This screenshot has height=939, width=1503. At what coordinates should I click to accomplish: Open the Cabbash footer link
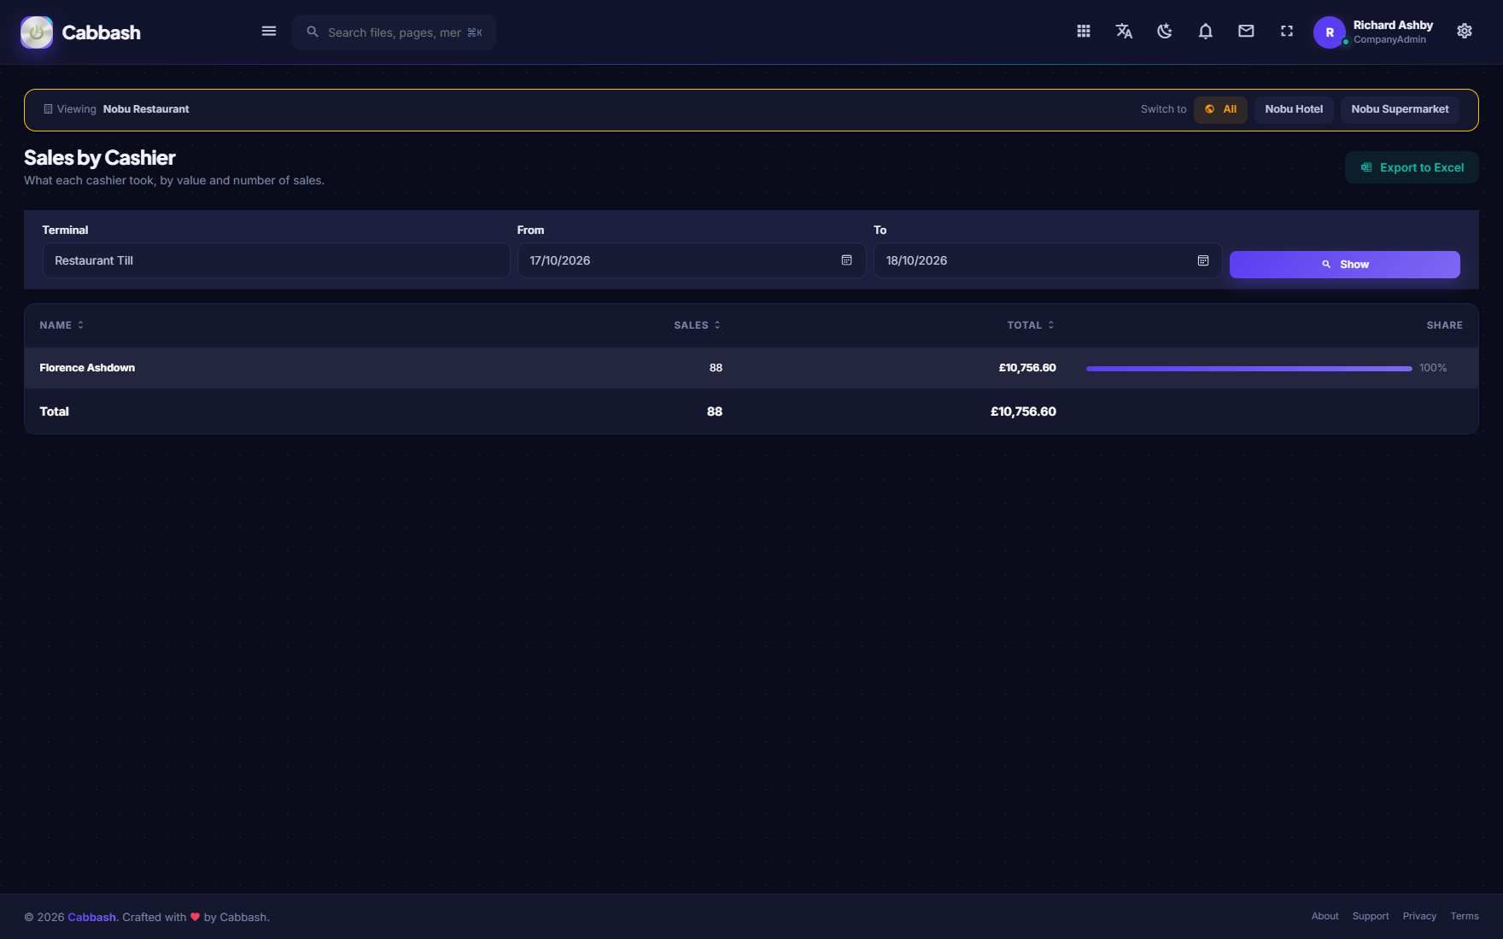click(91, 917)
